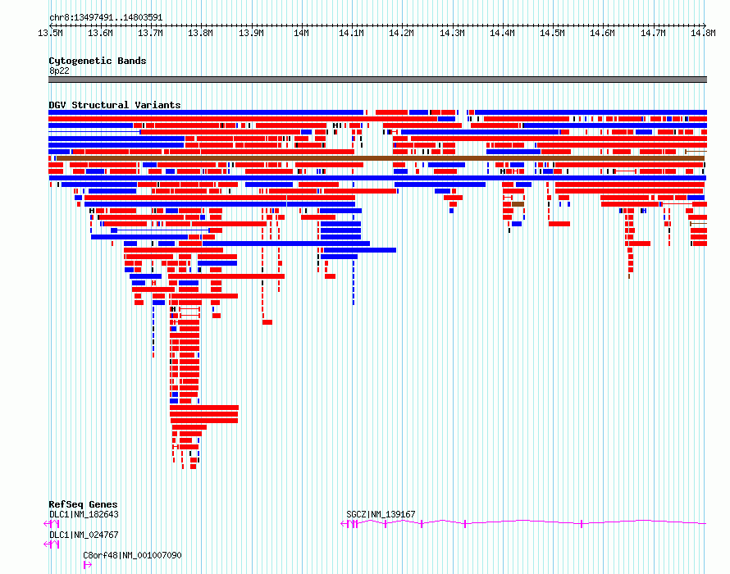Select the DLC1 NM_024767 gene glyph
The image size is (730, 574).
pos(51,544)
